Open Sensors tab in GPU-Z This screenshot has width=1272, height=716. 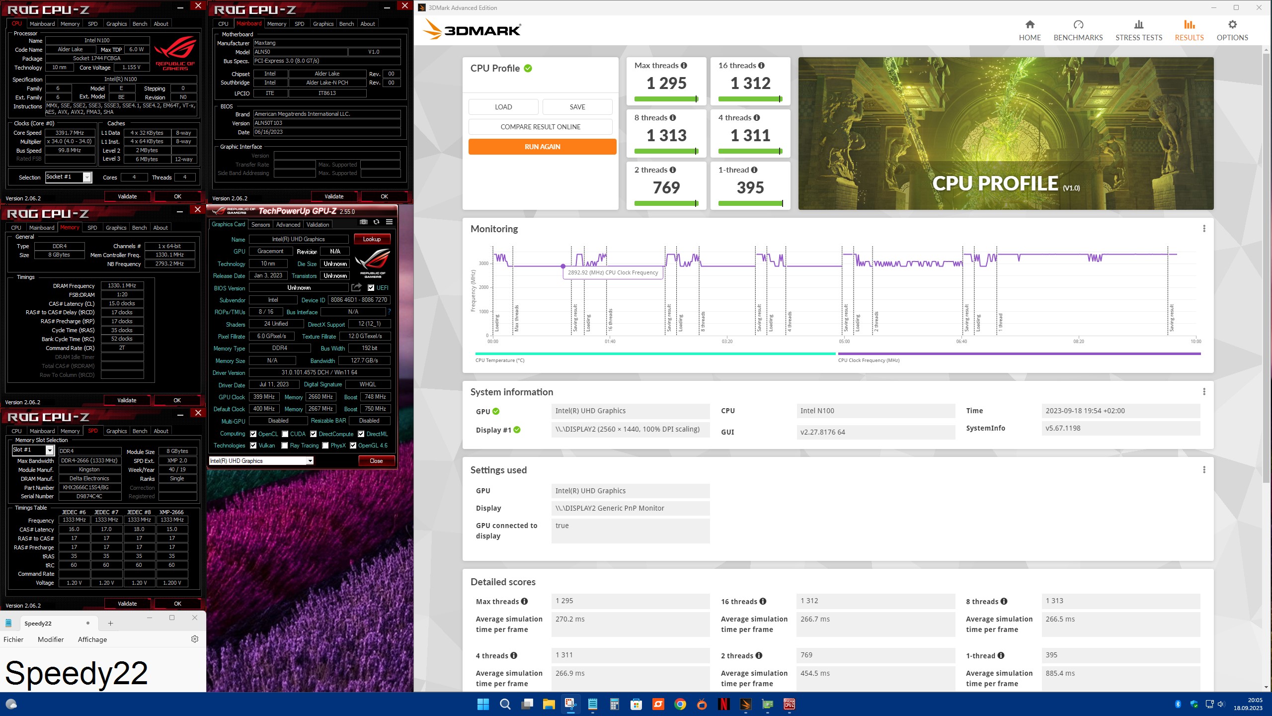coord(260,224)
